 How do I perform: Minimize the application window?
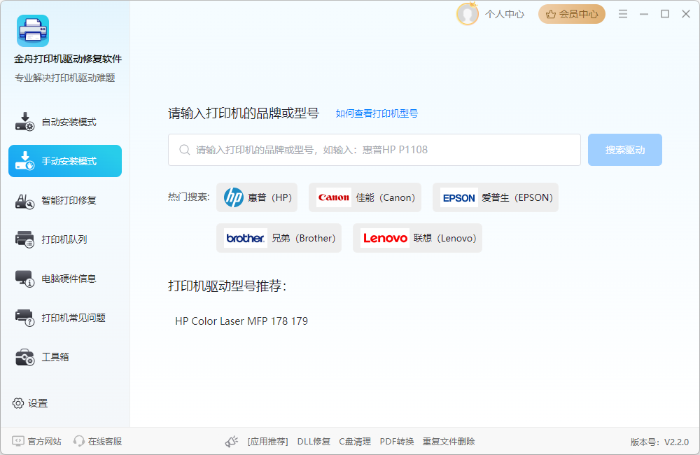644,14
